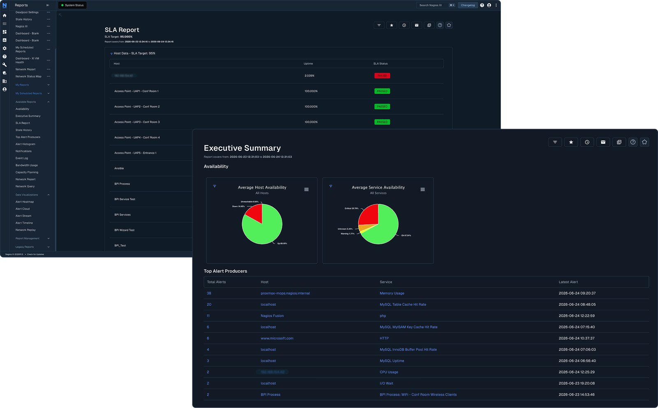Open the Memory Usage service link
658x408 pixels.
392,293
